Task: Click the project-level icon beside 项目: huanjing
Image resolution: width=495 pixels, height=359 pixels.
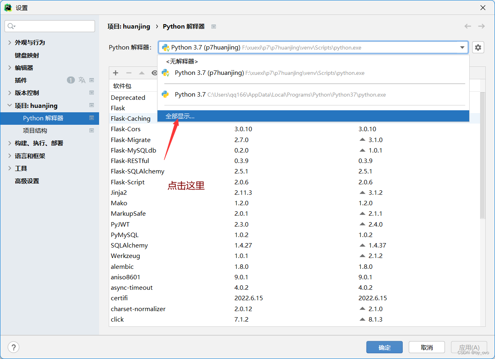Action: click(x=91, y=105)
